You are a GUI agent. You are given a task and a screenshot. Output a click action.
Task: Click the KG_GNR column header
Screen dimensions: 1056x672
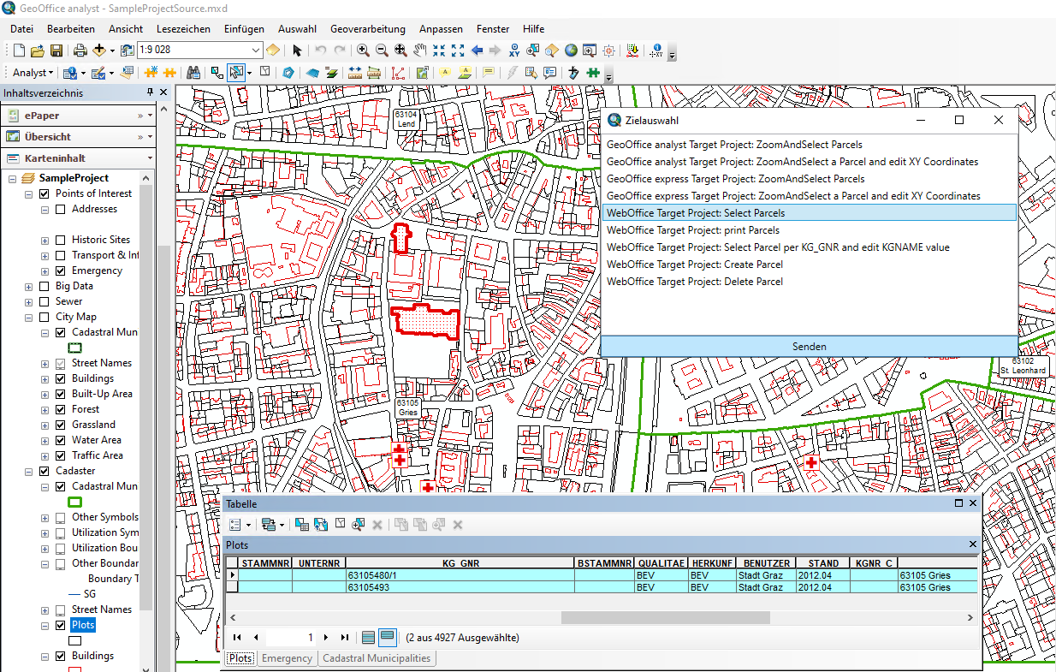point(460,563)
